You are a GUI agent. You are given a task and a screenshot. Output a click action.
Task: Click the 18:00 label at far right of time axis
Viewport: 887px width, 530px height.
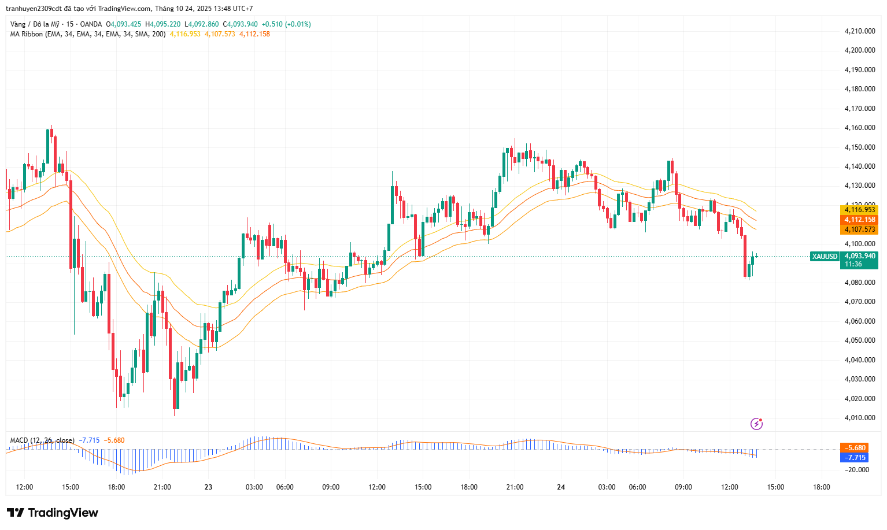click(x=821, y=487)
